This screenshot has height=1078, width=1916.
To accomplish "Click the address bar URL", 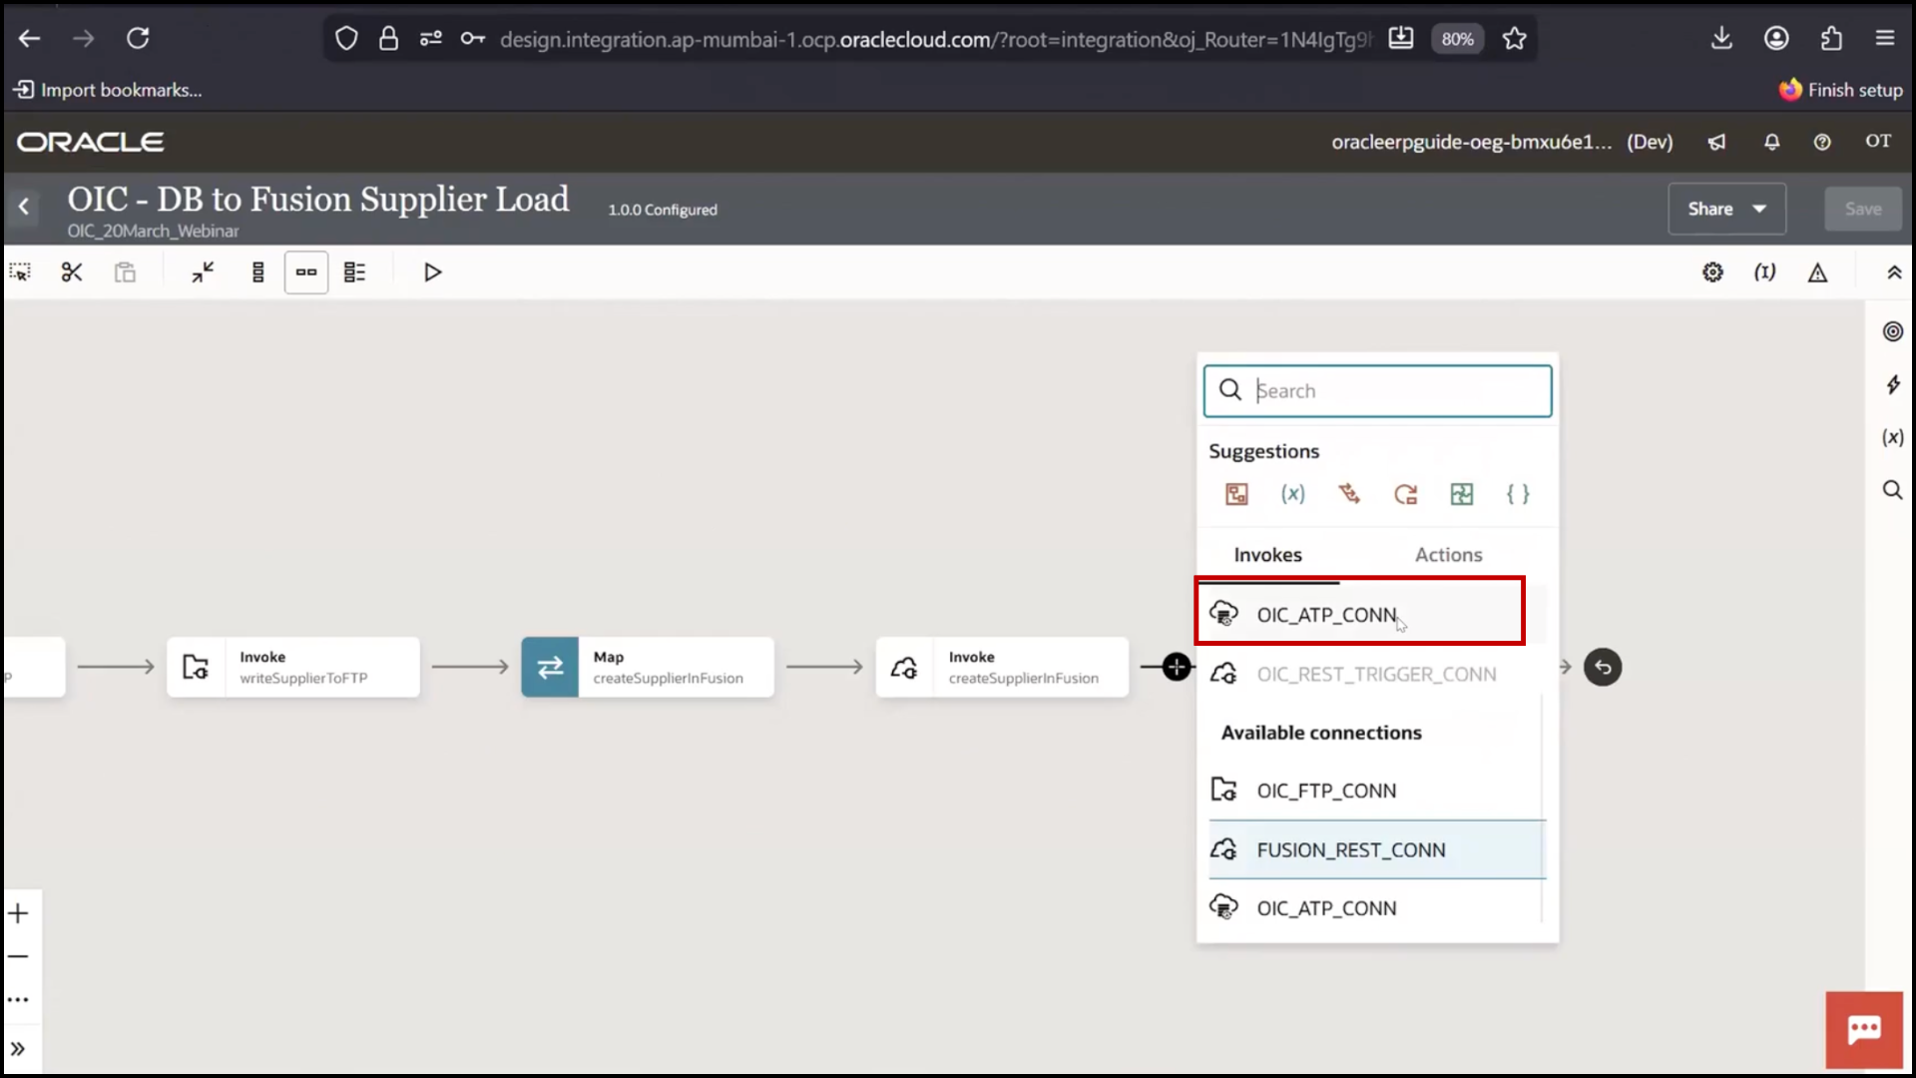I will coord(935,39).
